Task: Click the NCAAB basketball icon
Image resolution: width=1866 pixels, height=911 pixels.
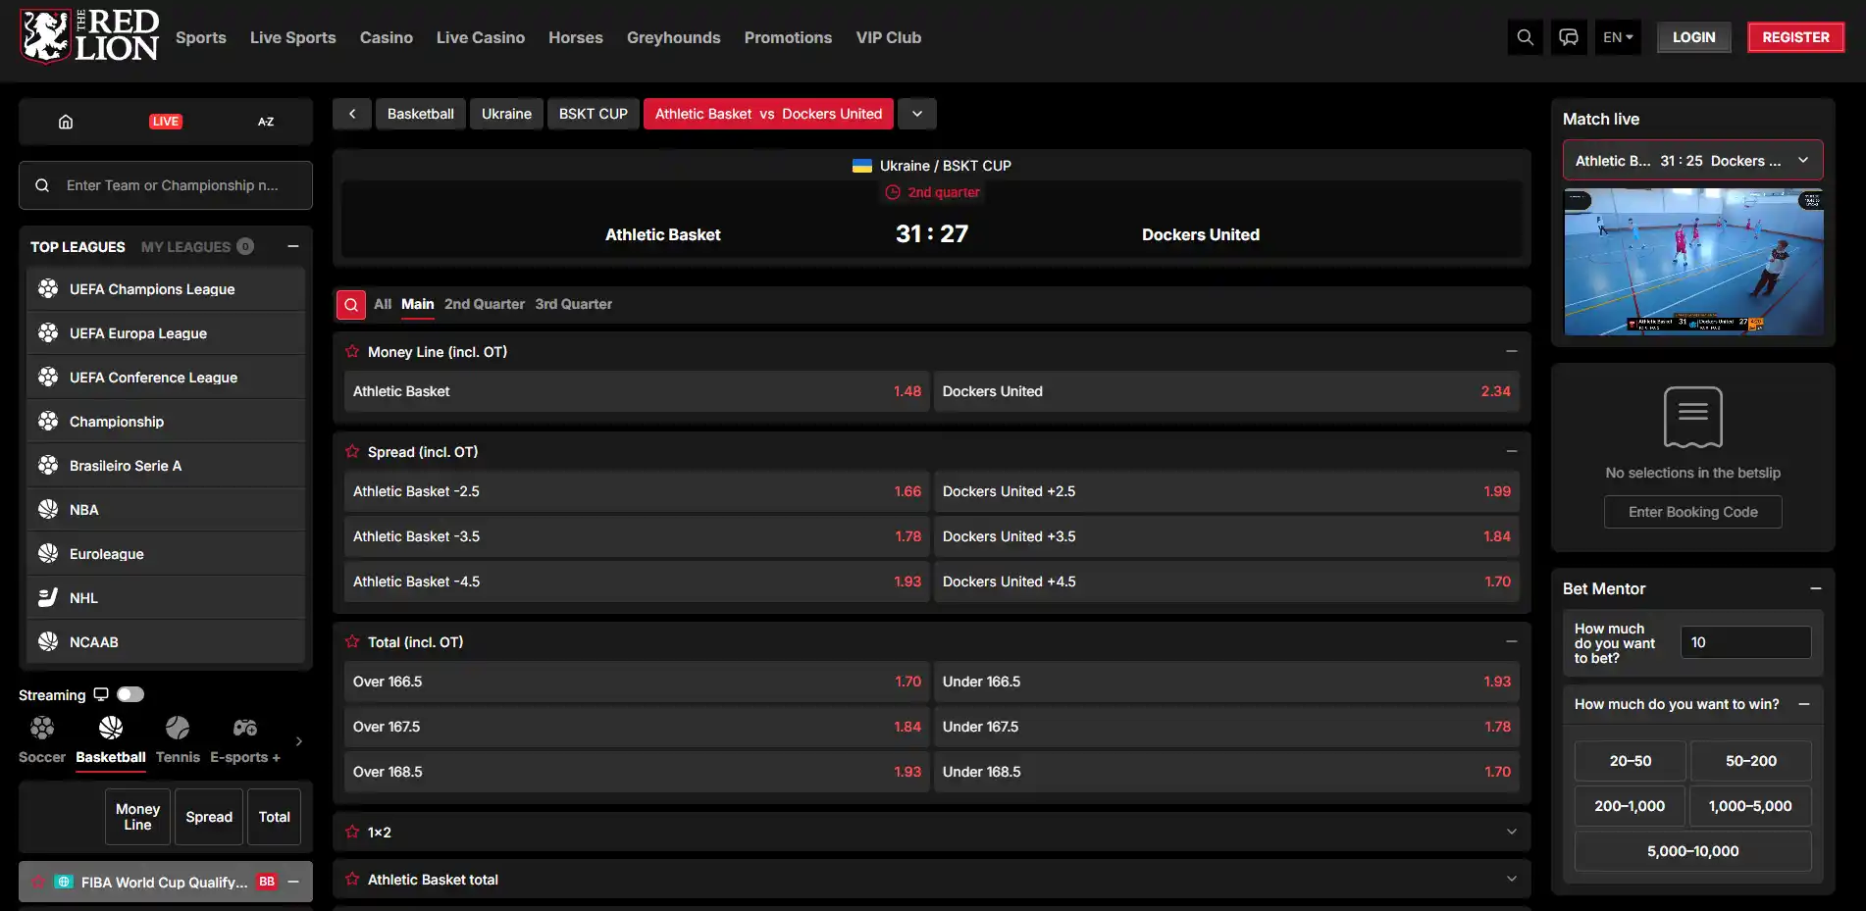Action: (48, 641)
